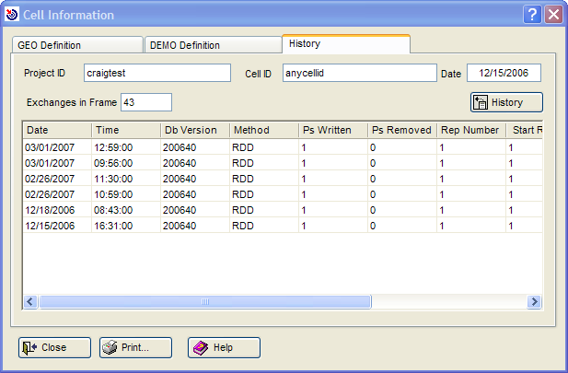Click the horizontal scrollbar left arrow
Image resolution: width=568 pixels, height=373 pixels.
pyautogui.click(x=30, y=301)
